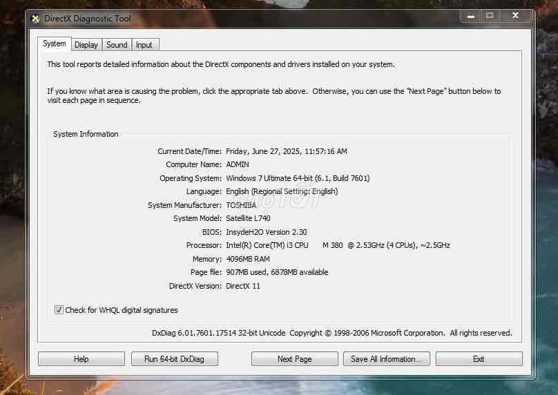Click the Operating System label
Screen dimensions: 558x395
191,178
